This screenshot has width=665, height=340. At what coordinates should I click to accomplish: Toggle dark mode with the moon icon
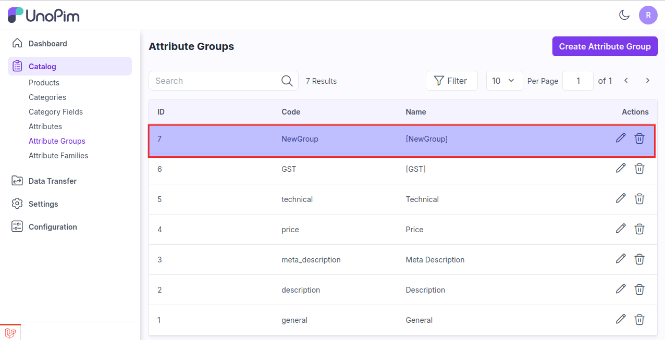click(x=624, y=15)
